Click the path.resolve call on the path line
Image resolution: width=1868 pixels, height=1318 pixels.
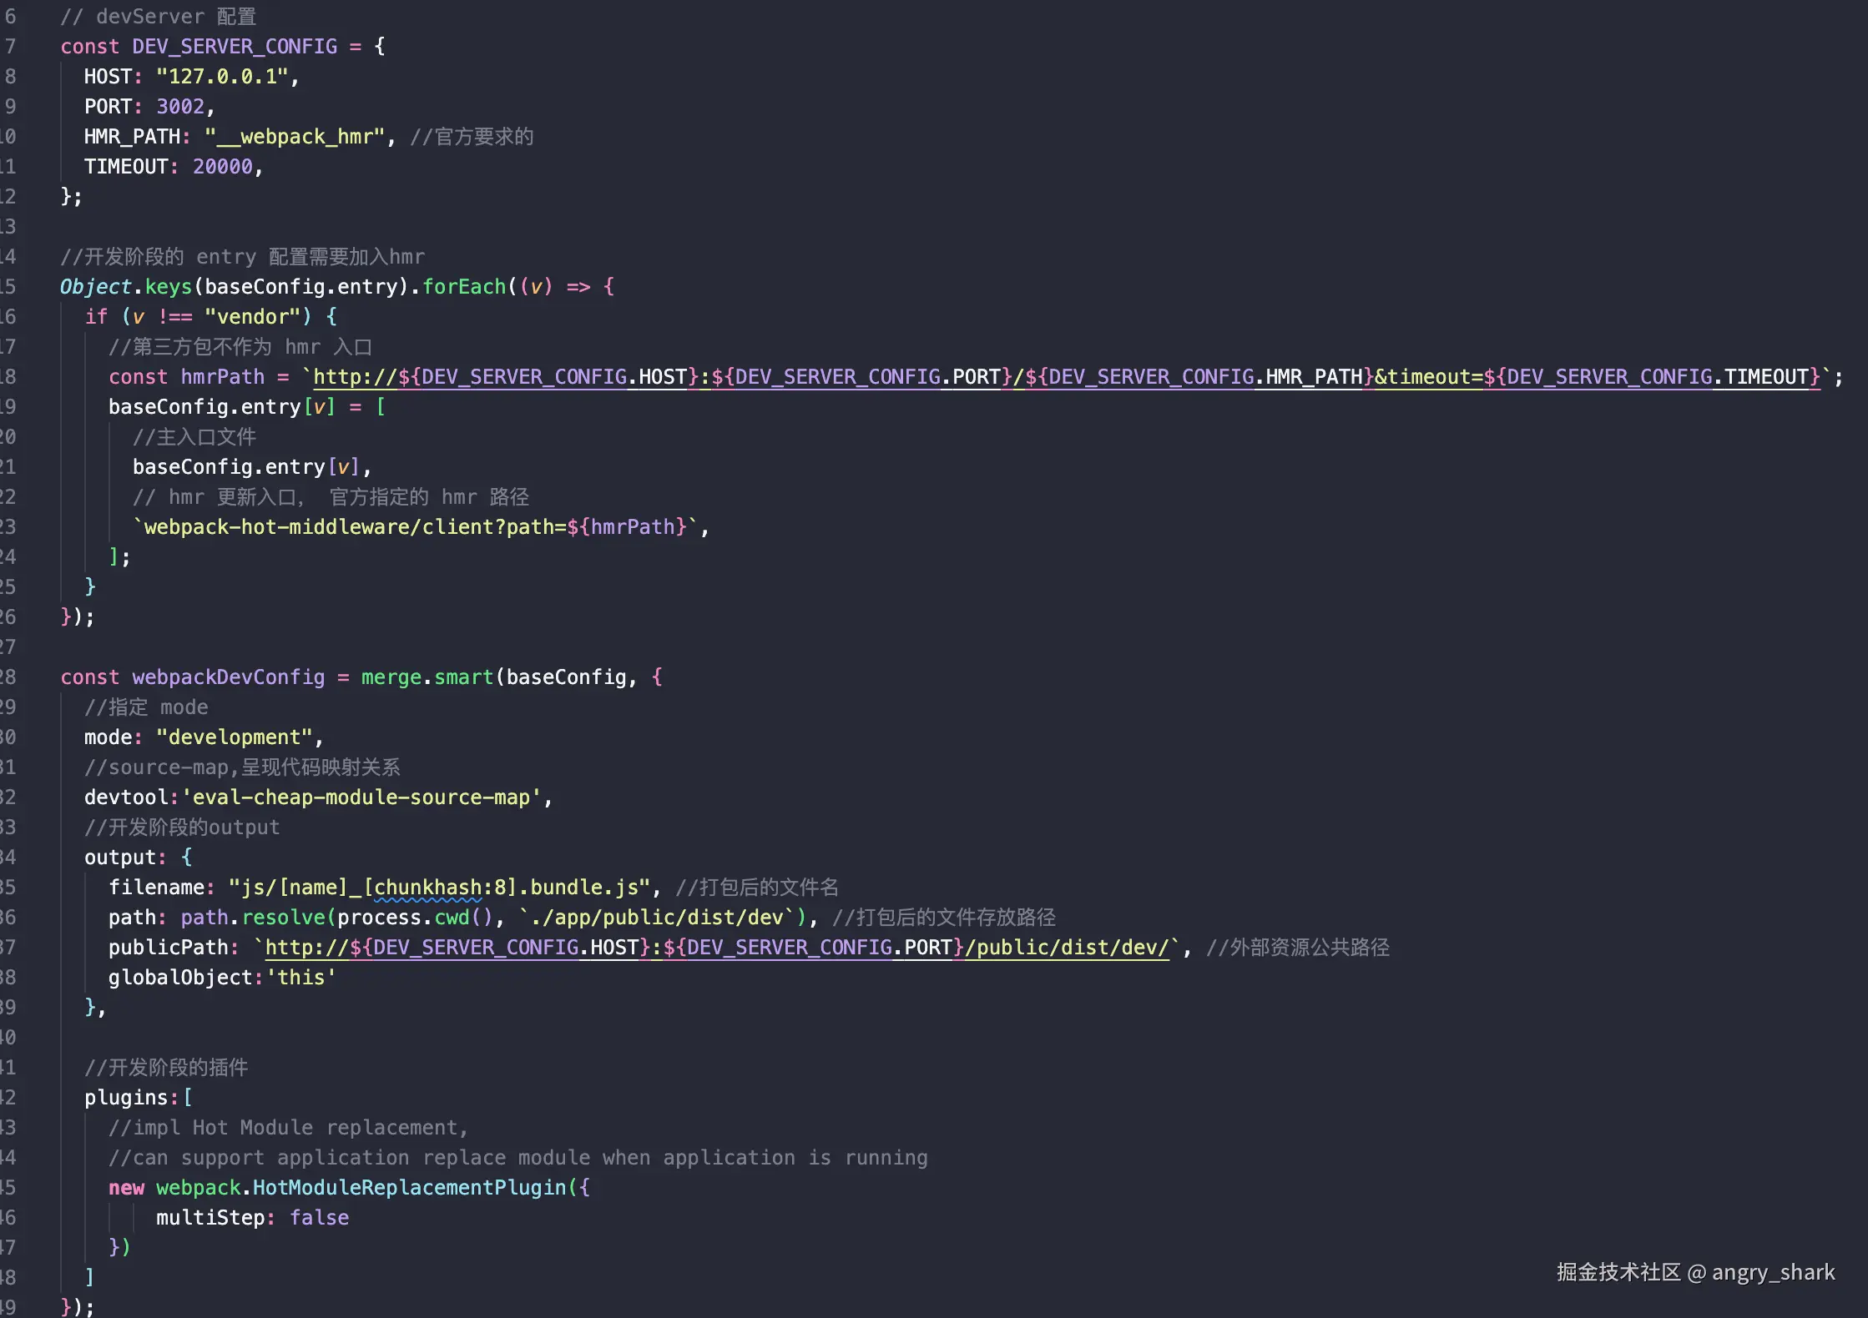253,918
